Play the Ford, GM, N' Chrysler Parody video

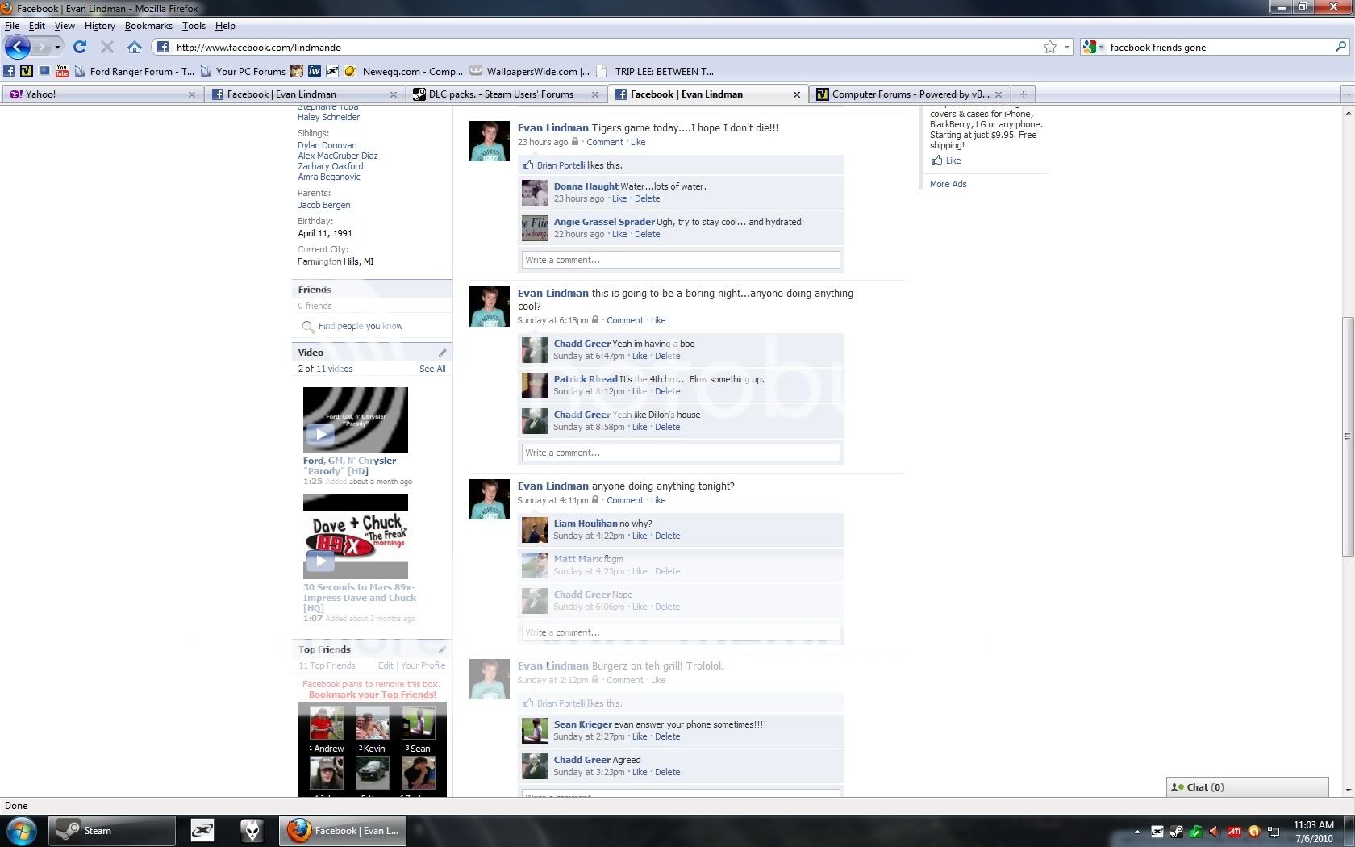tap(355, 419)
